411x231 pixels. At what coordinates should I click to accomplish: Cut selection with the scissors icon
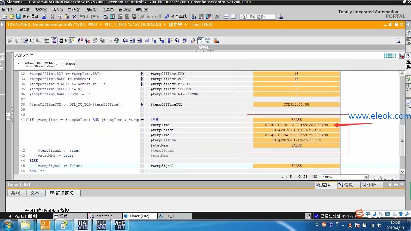click(52, 17)
